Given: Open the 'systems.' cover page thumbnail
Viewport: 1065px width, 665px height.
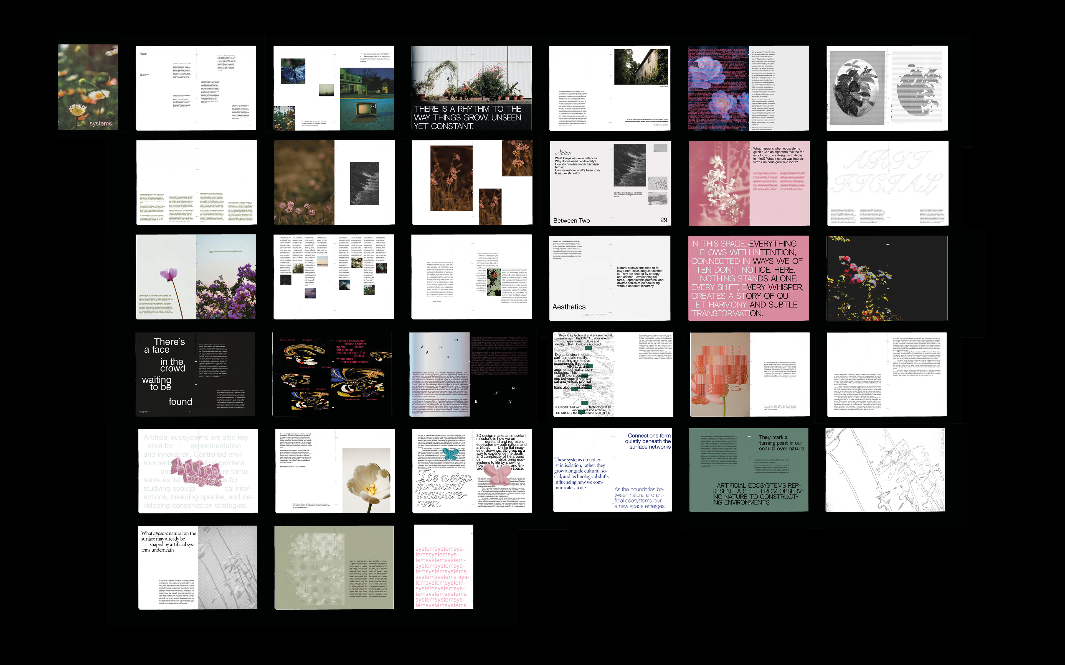Looking at the screenshot, I should pyautogui.click(x=88, y=87).
